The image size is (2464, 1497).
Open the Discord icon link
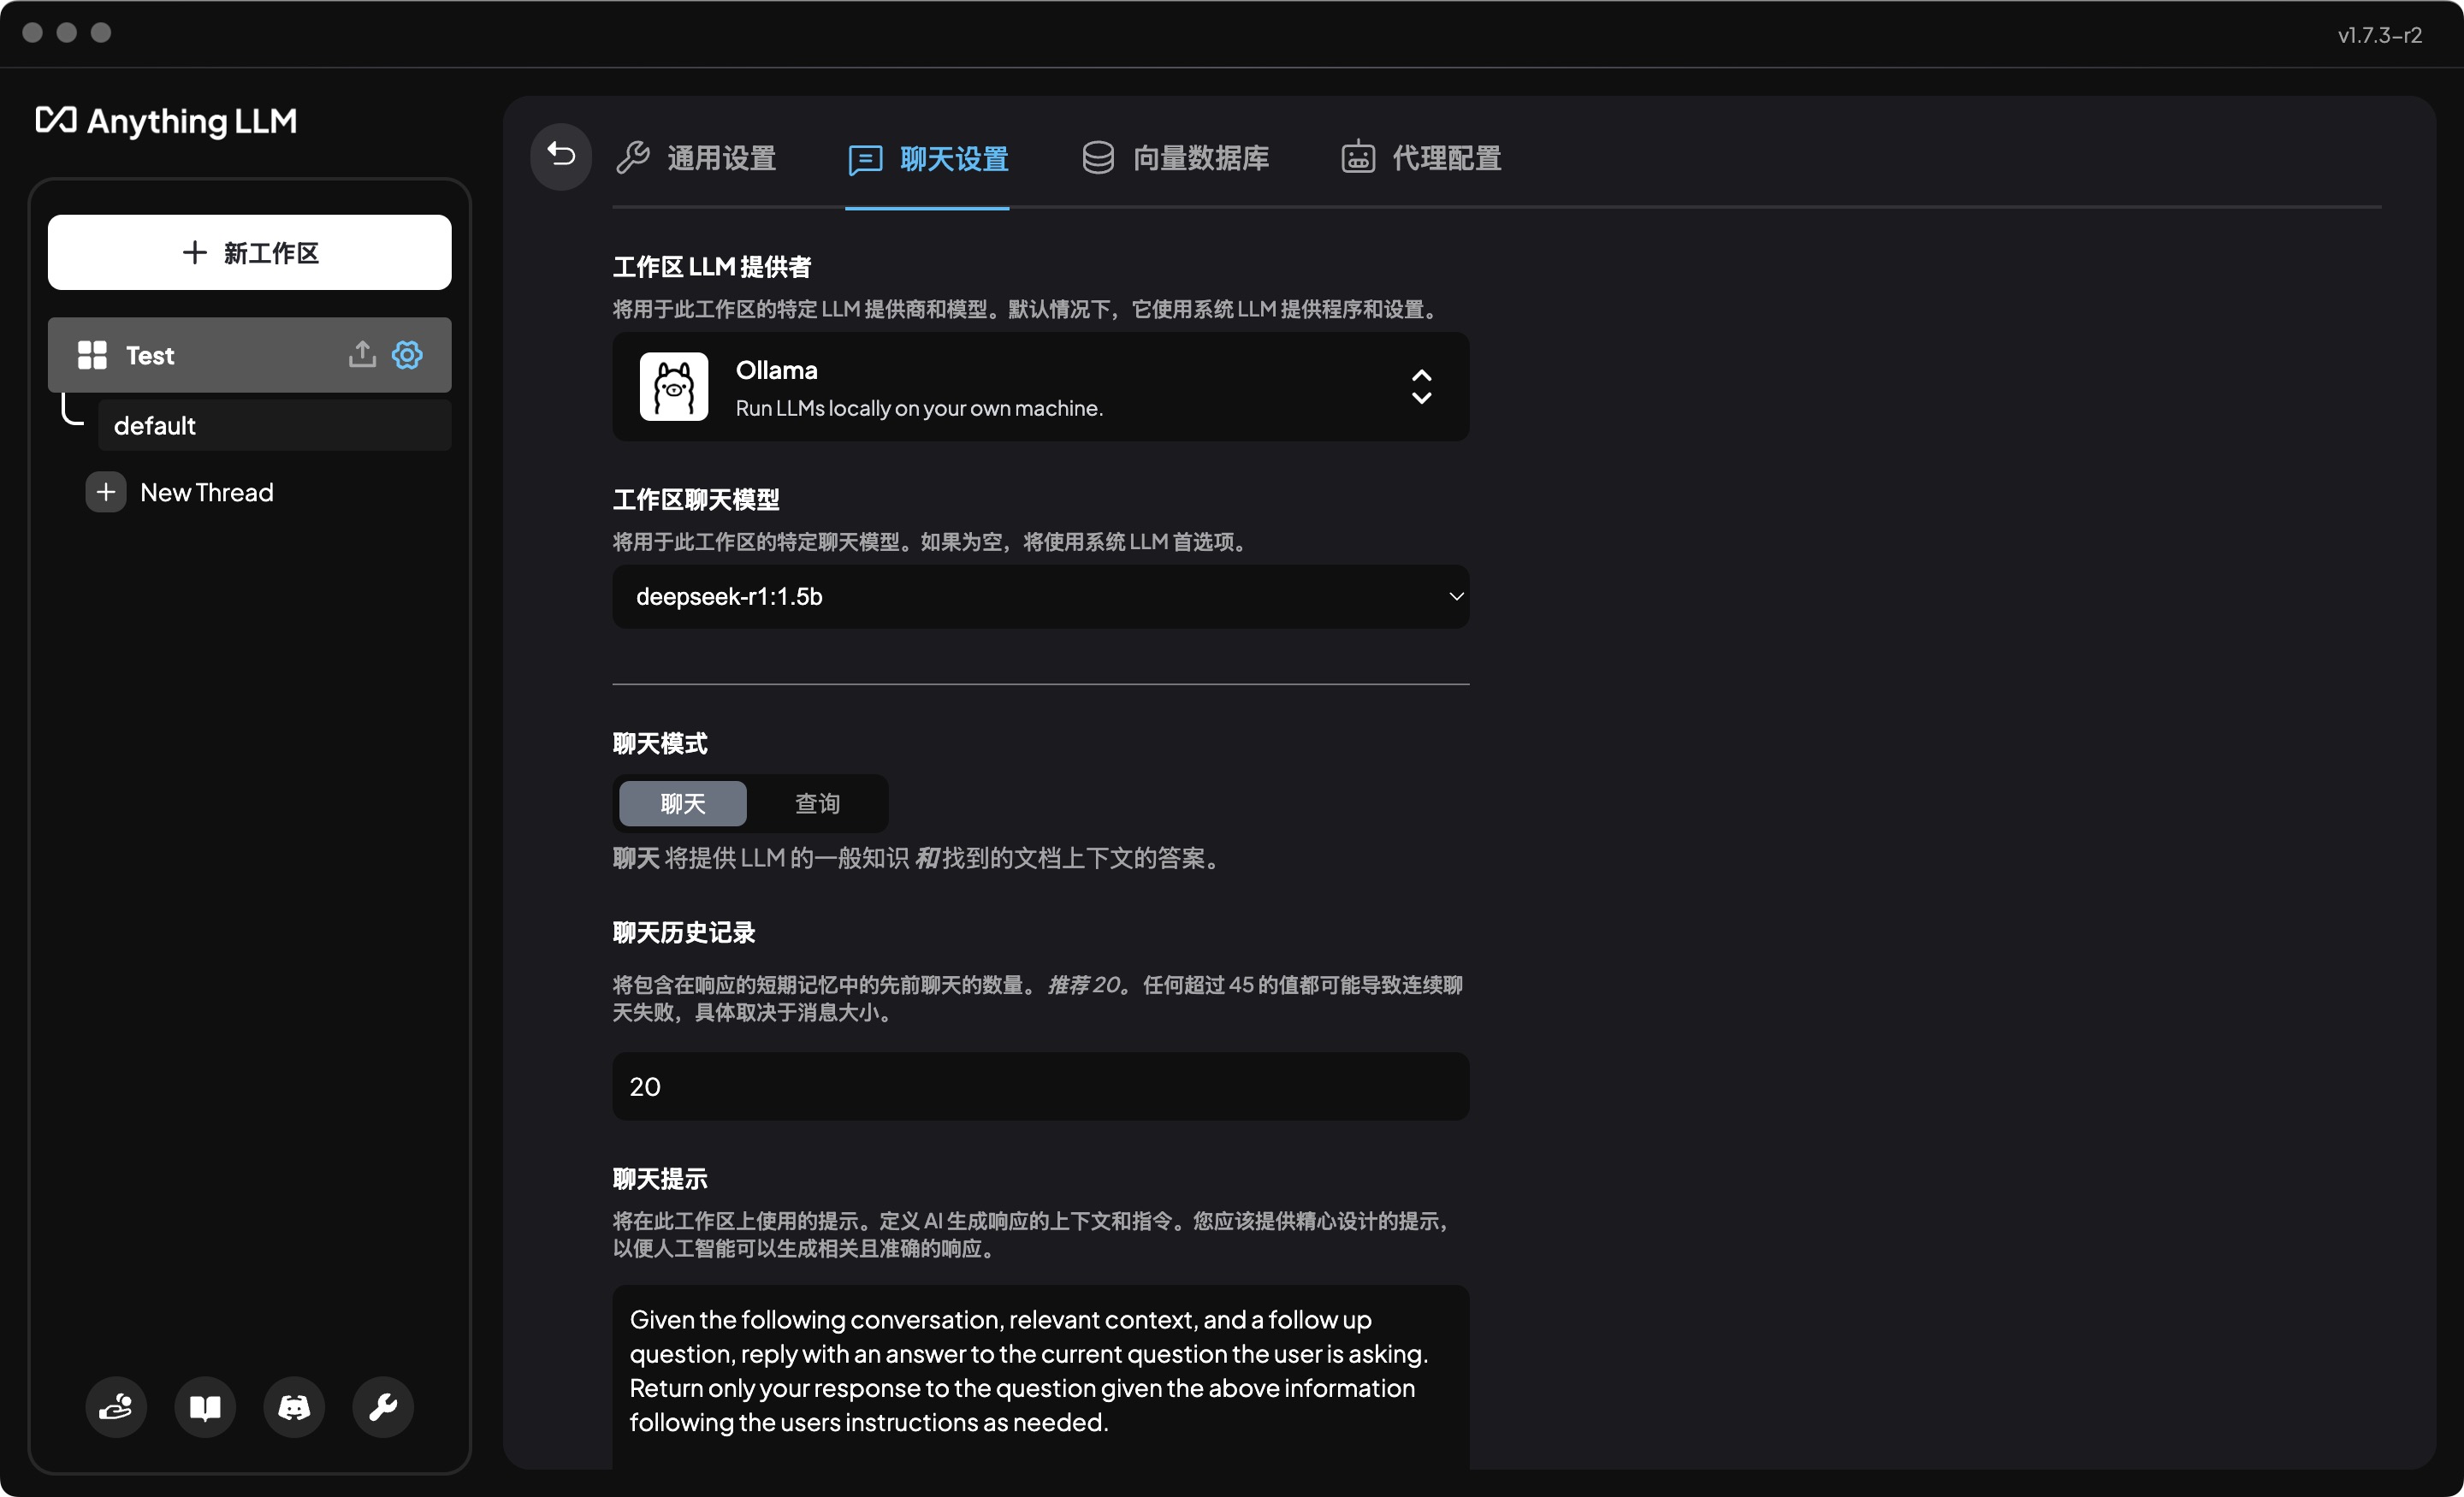[294, 1408]
